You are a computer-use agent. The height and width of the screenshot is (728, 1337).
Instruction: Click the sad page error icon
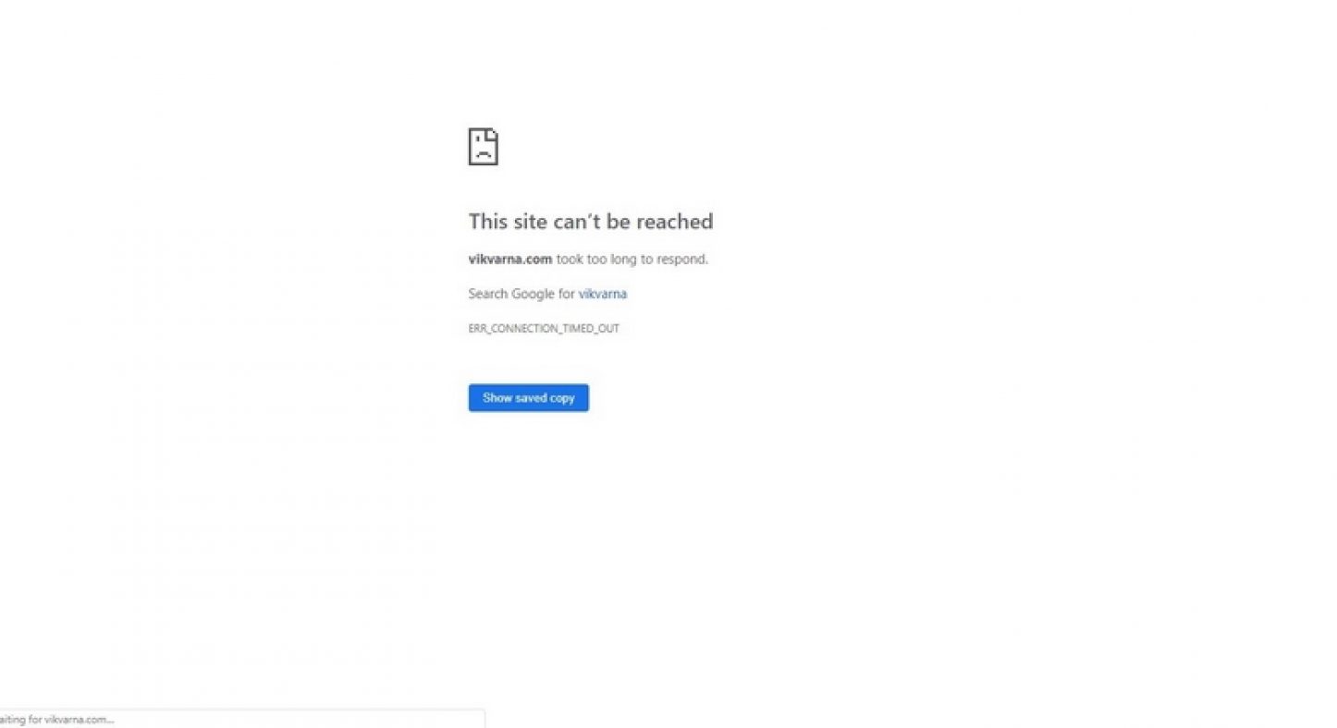coord(483,147)
